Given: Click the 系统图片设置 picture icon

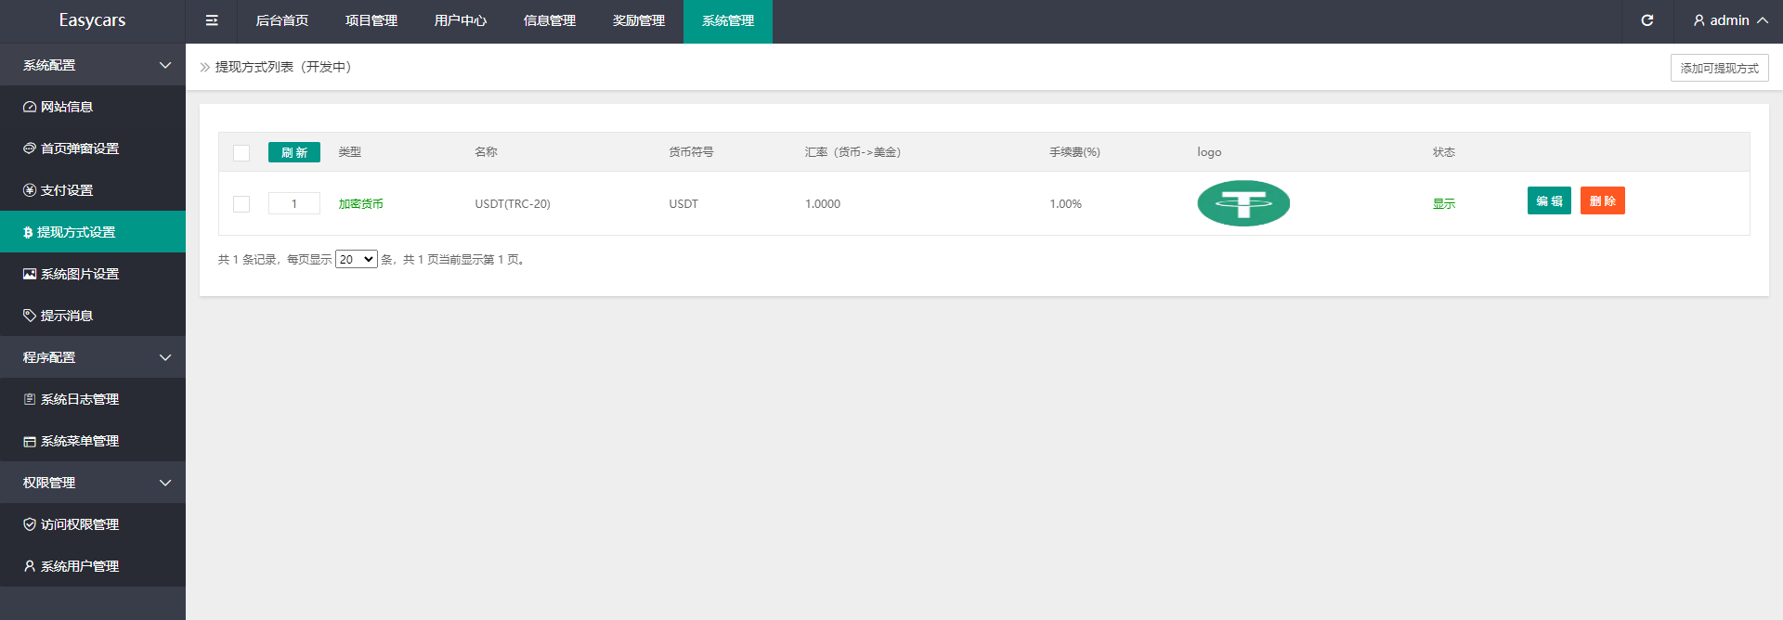Looking at the screenshot, I should pyautogui.click(x=30, y=275).
